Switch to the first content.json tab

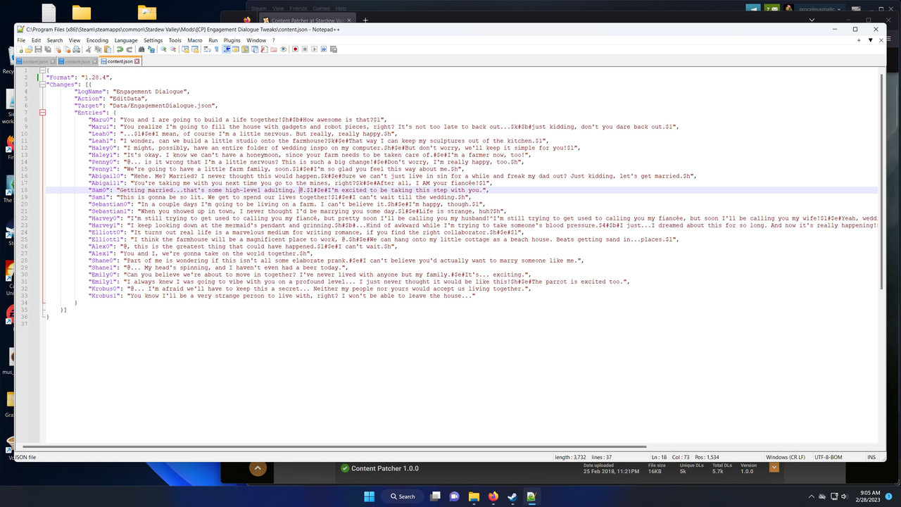(34, 61)
